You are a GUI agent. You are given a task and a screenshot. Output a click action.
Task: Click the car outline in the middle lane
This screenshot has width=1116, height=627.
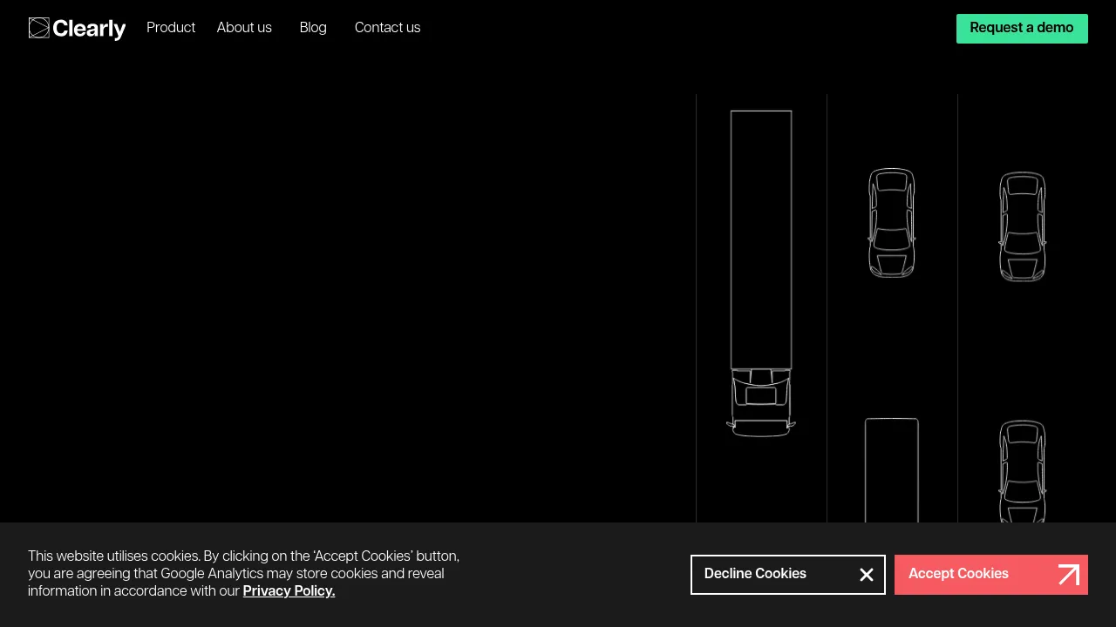tap(891, 223)
